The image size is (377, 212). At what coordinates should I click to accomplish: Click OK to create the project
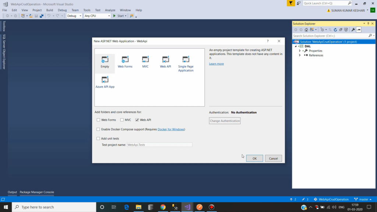[x=255, y=158]
